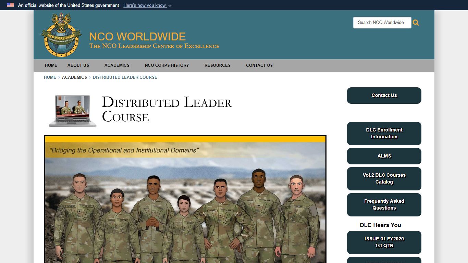468x263 pixels.
Task: Go to HOME in the breadcrumb
Action: pyautogui.click(x=50, y=77)
